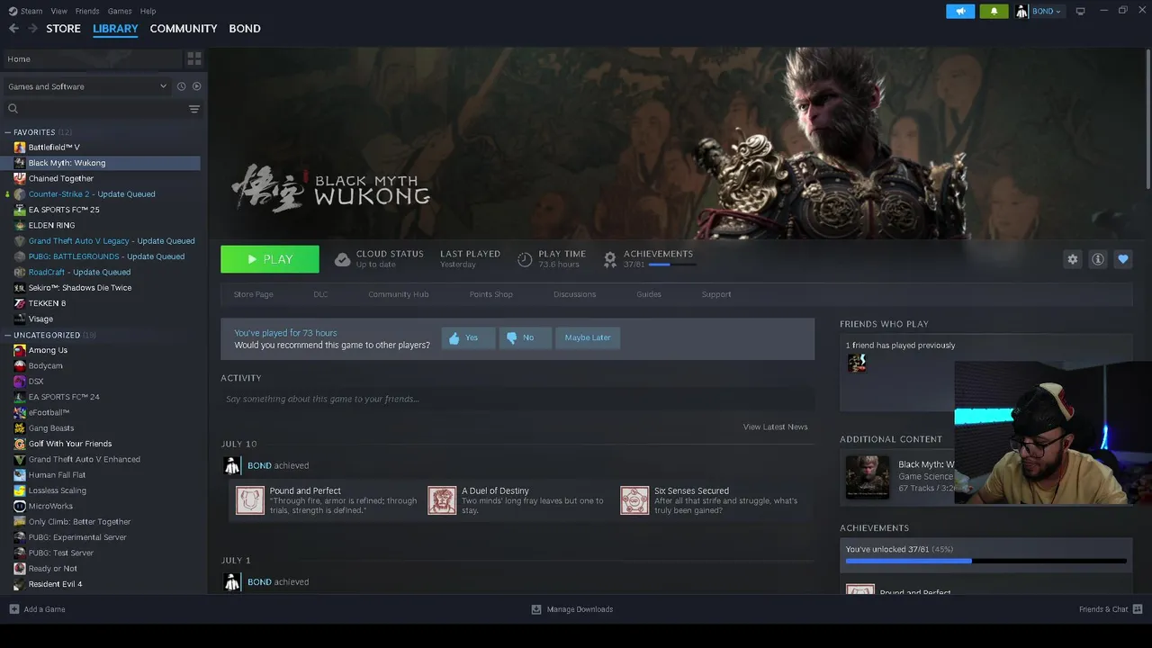Click the forward navigation arrow
The height and width of the screenshot is (648, 1152).
(x=32, y=29)
